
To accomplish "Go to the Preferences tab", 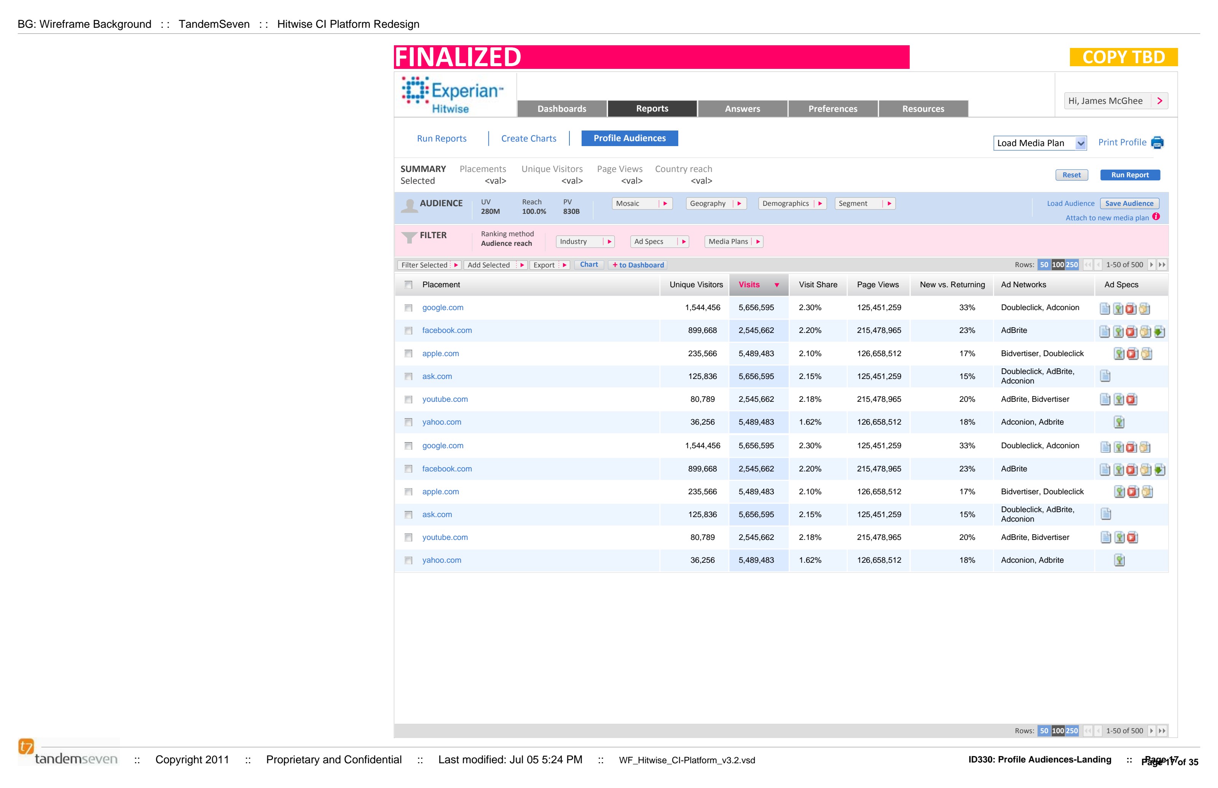I will point(833,108).
